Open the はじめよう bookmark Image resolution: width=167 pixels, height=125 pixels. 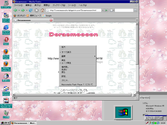click(x=19, y=16)
